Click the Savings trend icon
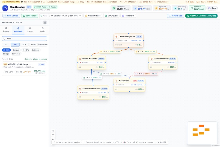The width and height of the screenshot is (220, 147). click(x=135, y=8)
